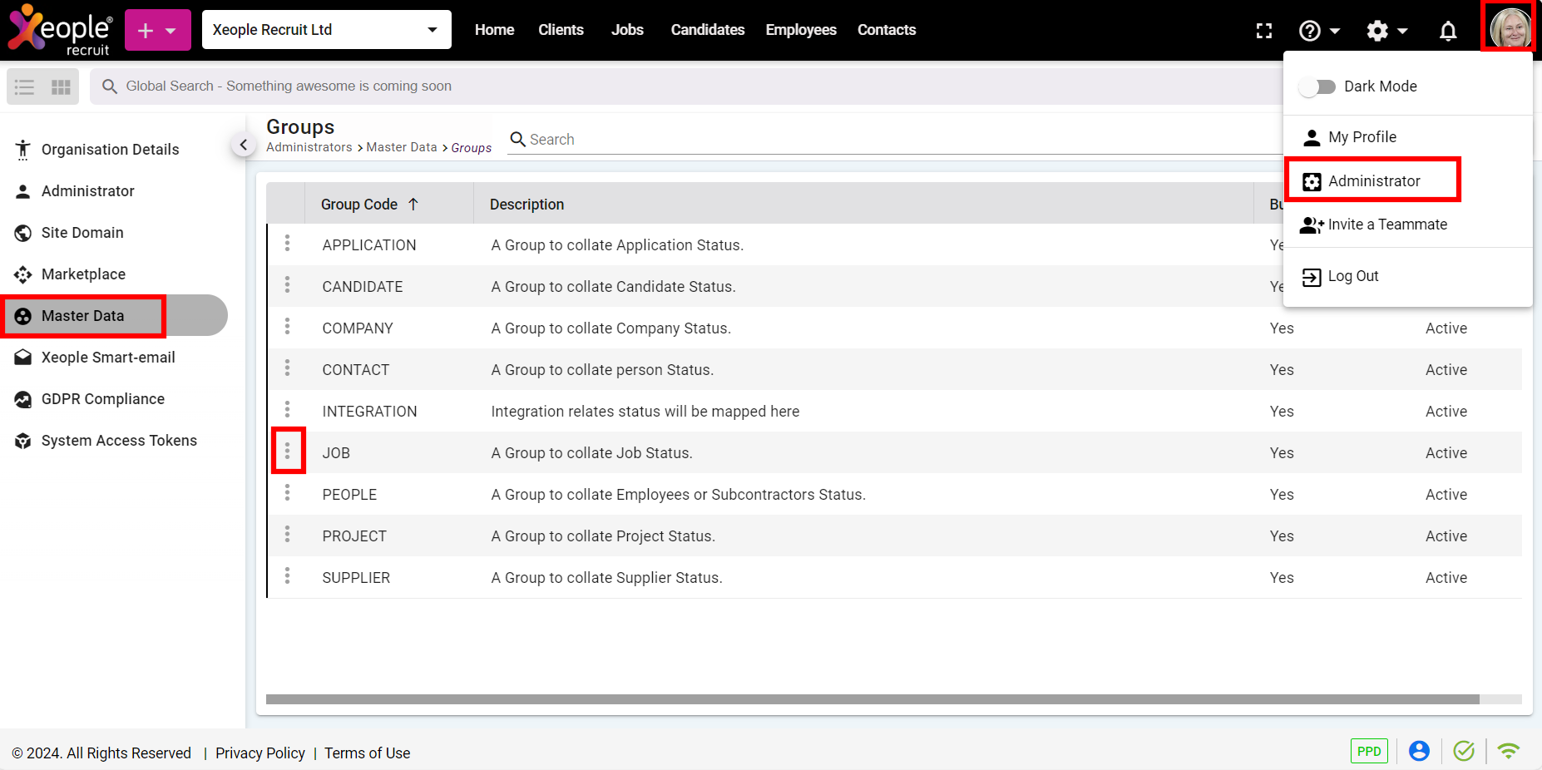Open the Jobs menu

627,30
